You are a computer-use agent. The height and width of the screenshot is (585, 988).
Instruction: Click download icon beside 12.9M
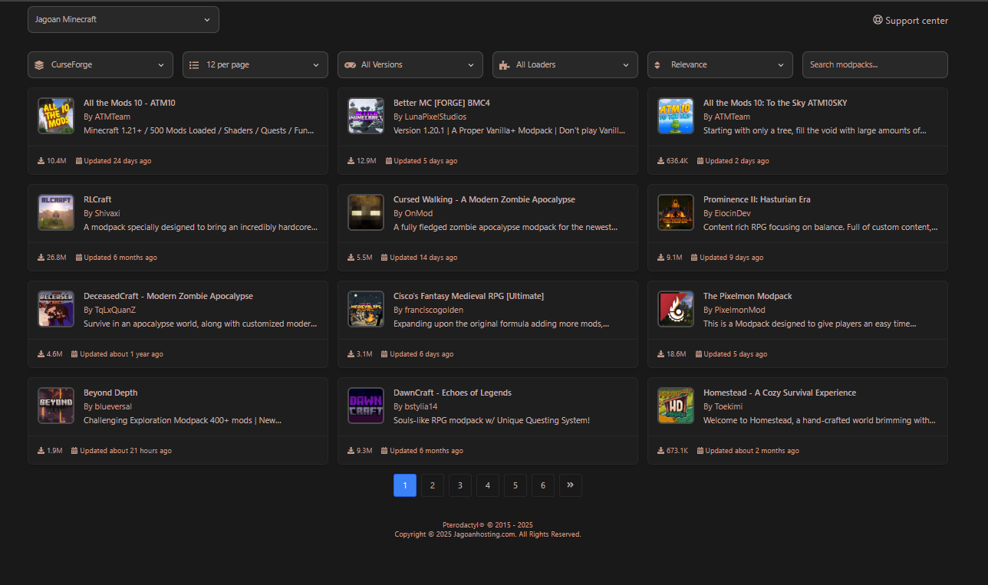coord(351,161)
